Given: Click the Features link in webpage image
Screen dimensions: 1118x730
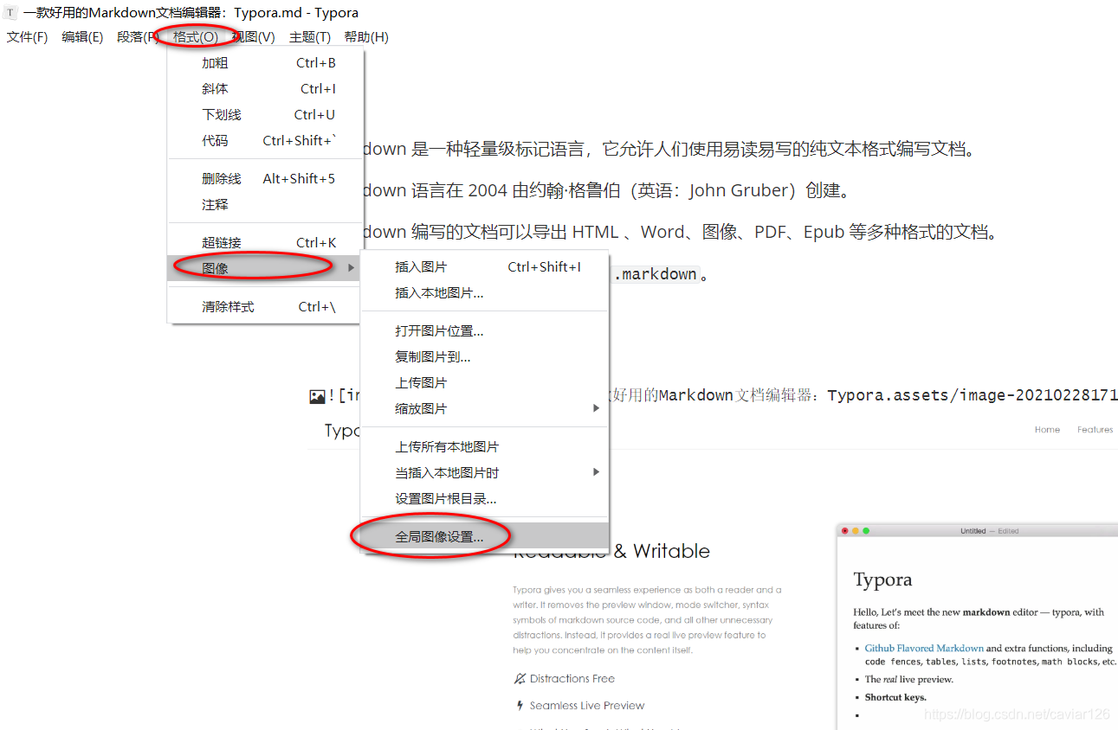Looking at the screenshot, I should [1095, 430].
